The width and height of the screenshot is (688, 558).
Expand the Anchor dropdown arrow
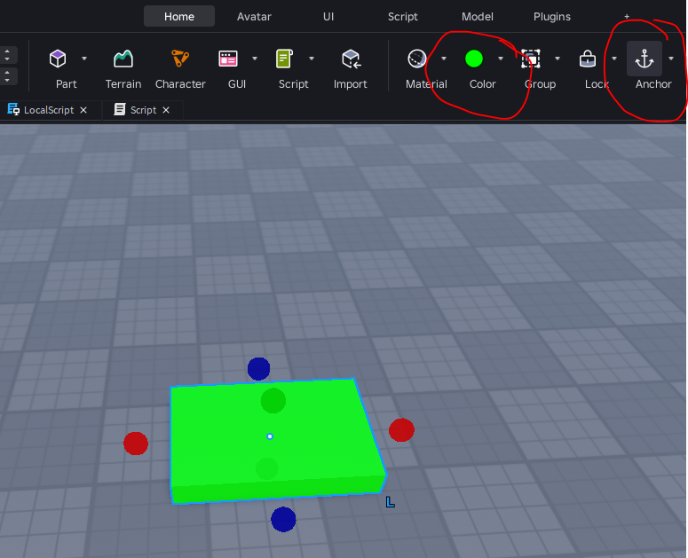(671, 59)
